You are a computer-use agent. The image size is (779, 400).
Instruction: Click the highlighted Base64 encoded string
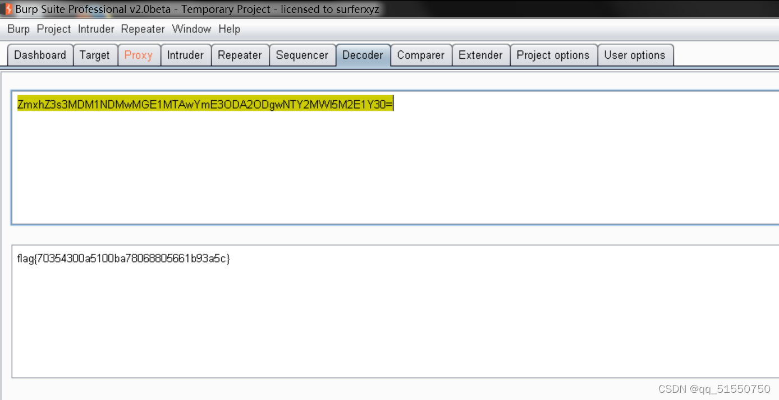coord(205,103)
